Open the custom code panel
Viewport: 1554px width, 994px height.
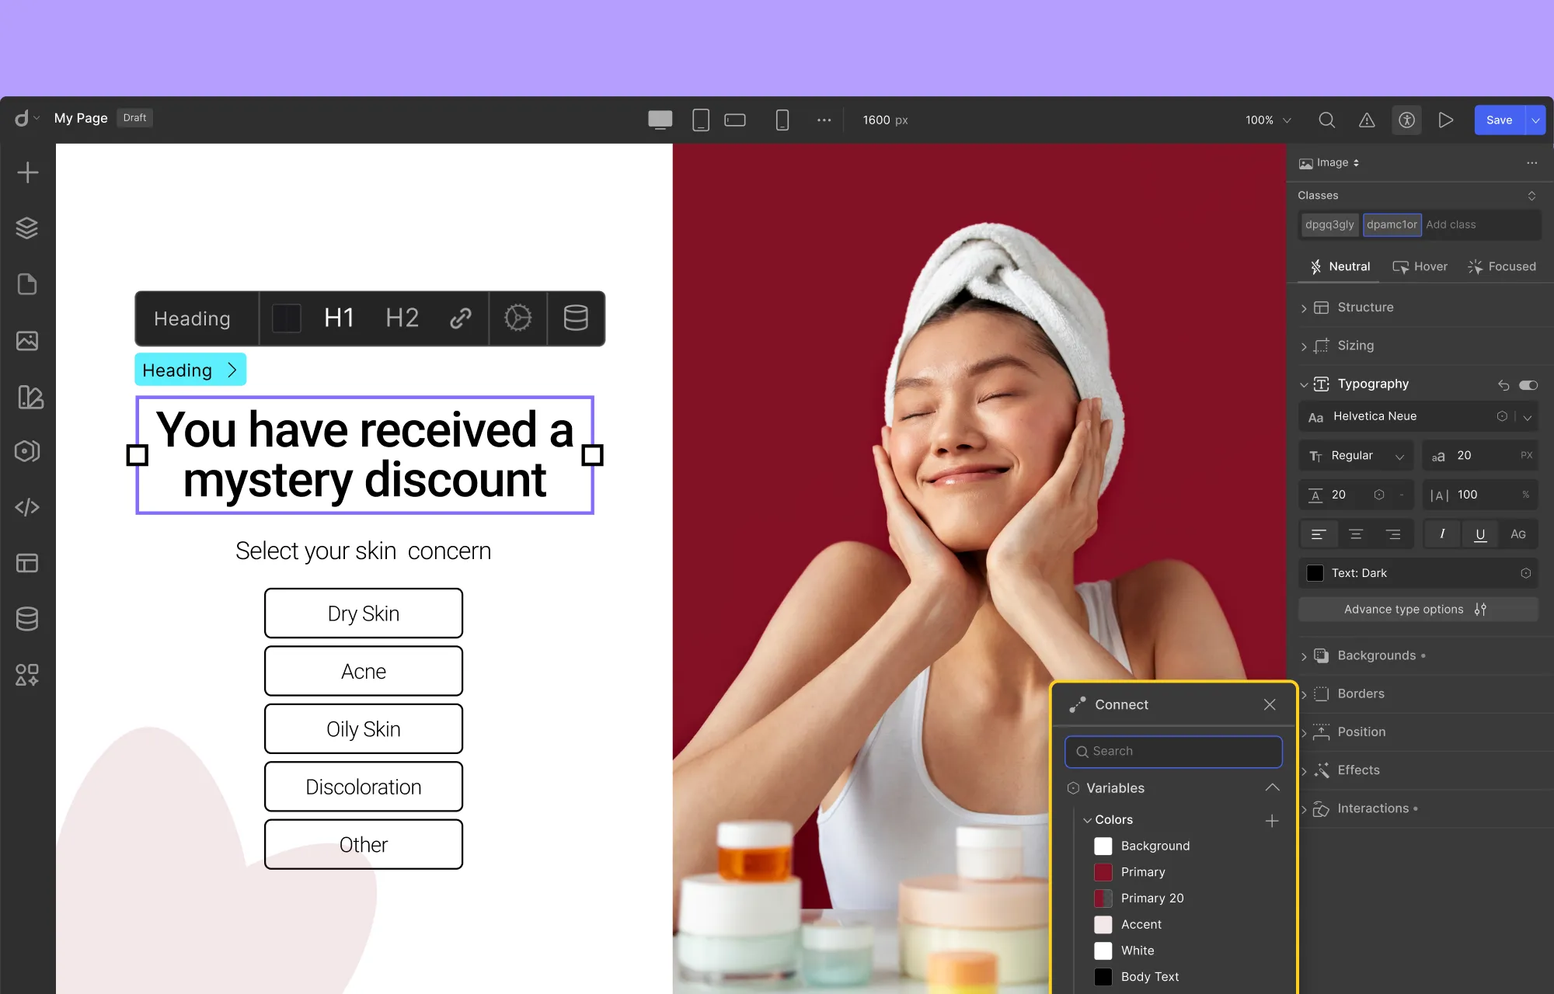tap(27, 507)
